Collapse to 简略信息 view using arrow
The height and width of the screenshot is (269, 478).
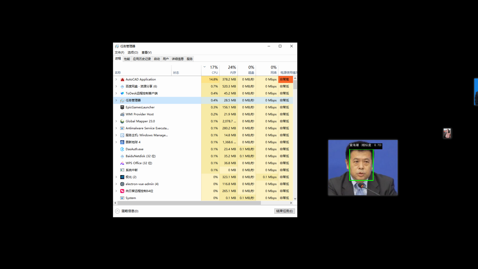point(117,211)
